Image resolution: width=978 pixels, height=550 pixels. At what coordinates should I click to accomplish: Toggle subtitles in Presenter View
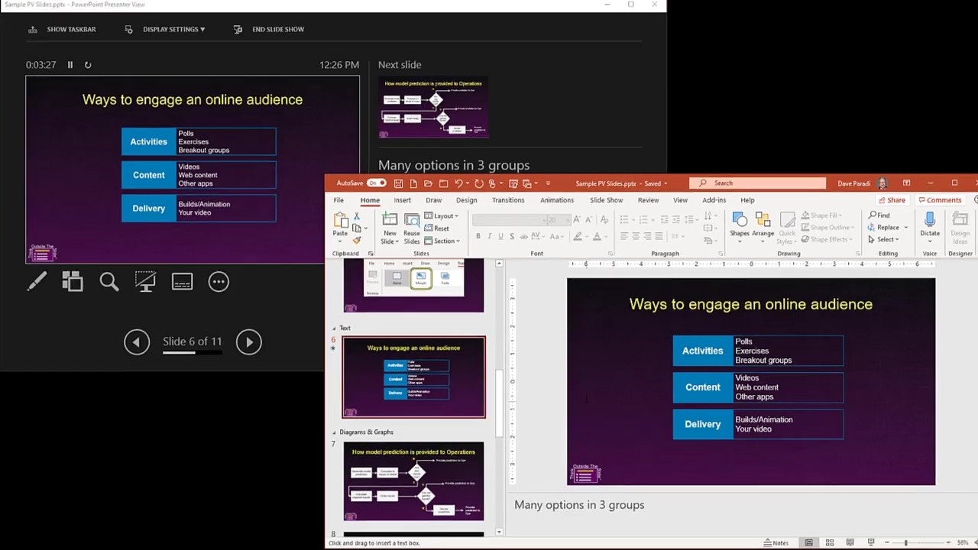[x=182, y=282]
